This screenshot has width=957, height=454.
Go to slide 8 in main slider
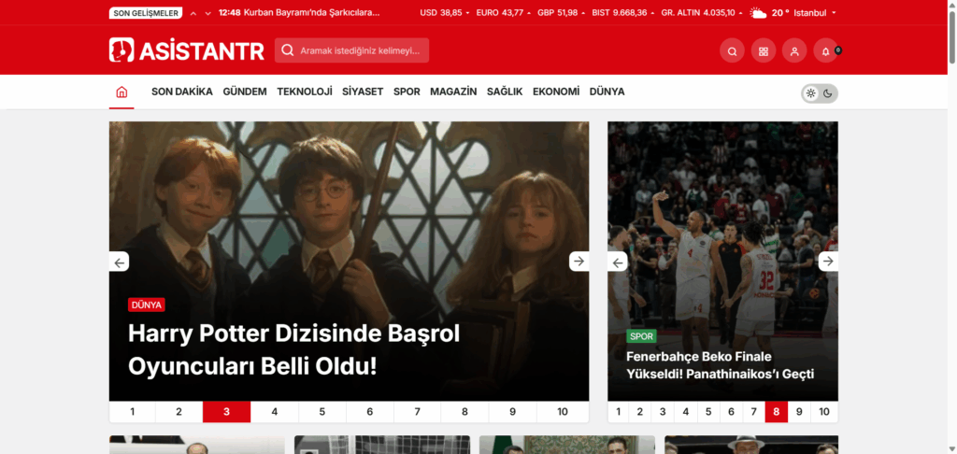click(464, 412)
